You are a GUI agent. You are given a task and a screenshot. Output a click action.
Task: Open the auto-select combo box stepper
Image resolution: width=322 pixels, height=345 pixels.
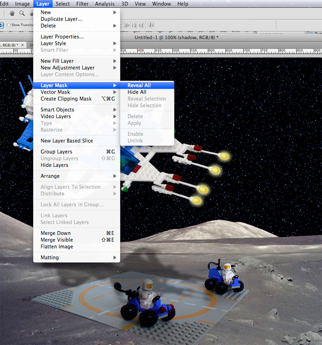pyautogui.click(x=1, y=25)
